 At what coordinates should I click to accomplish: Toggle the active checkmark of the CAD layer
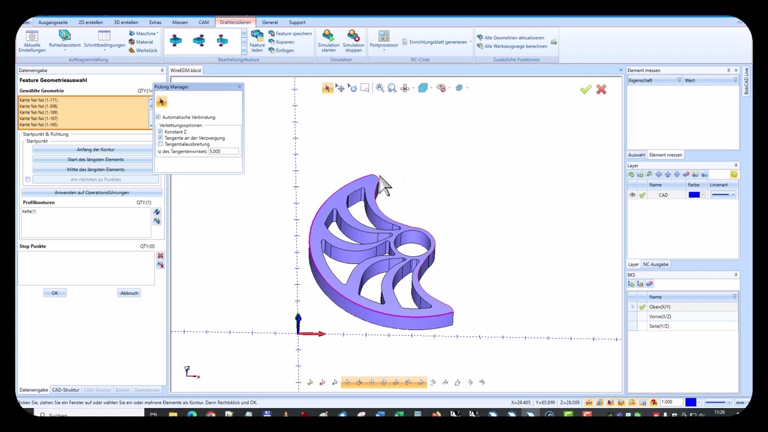642,195
